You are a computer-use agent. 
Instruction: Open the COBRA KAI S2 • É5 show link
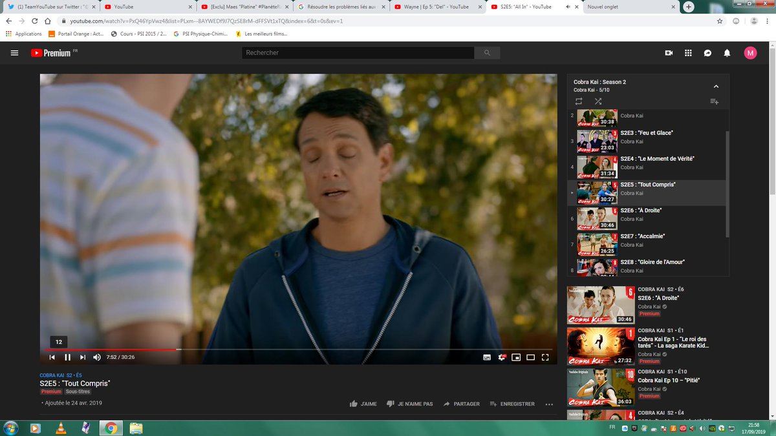coord(61,375)
